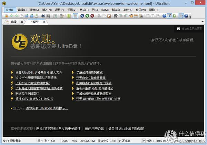
Task: Launch green UltraFinder circle icon
Action: pyautogui.click(x=87, y=16)
